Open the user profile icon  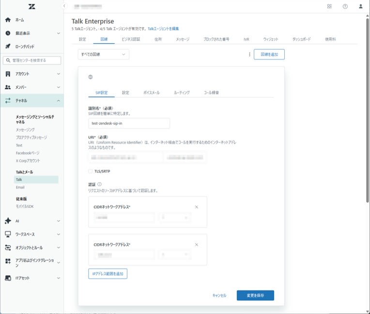361,6
